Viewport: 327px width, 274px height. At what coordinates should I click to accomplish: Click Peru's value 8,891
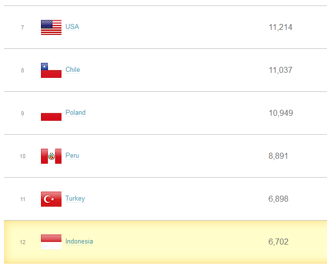pyautogui.click(x=278, y=156)
